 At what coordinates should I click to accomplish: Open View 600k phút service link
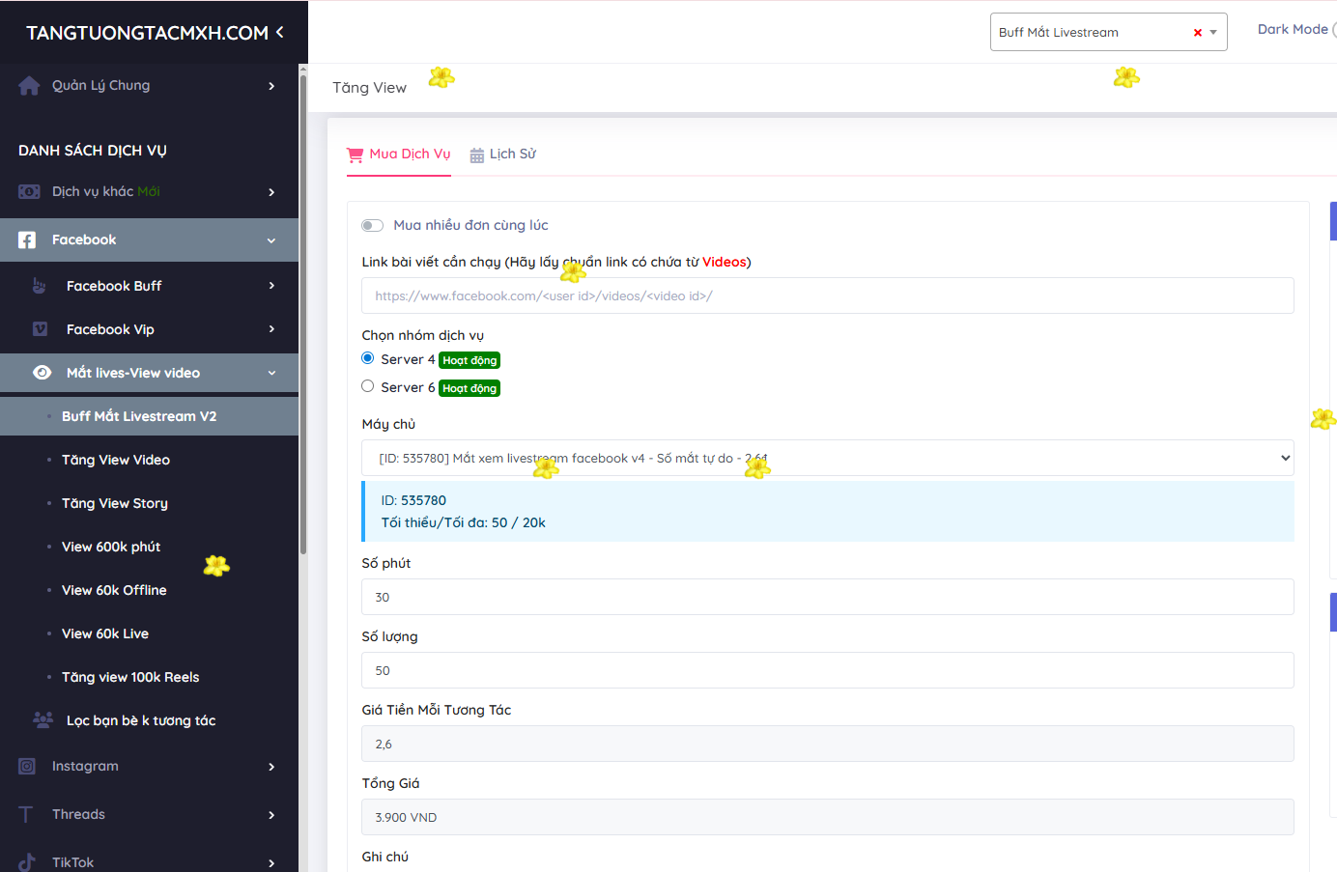pyautogui.click(x=111, y=547)
